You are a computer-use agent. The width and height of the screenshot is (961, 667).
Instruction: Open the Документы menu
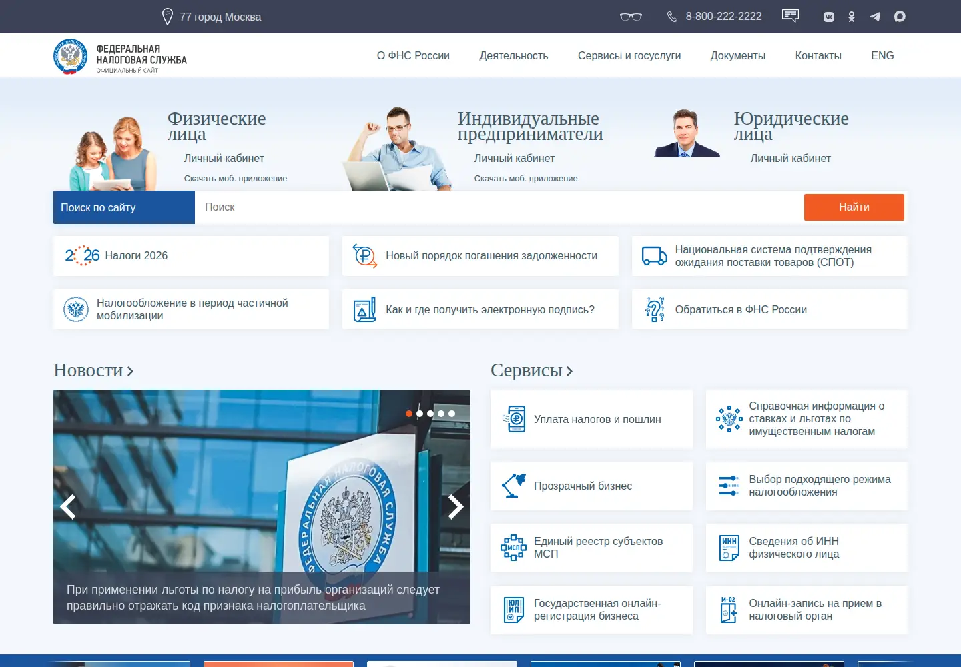tap(738, 56)
